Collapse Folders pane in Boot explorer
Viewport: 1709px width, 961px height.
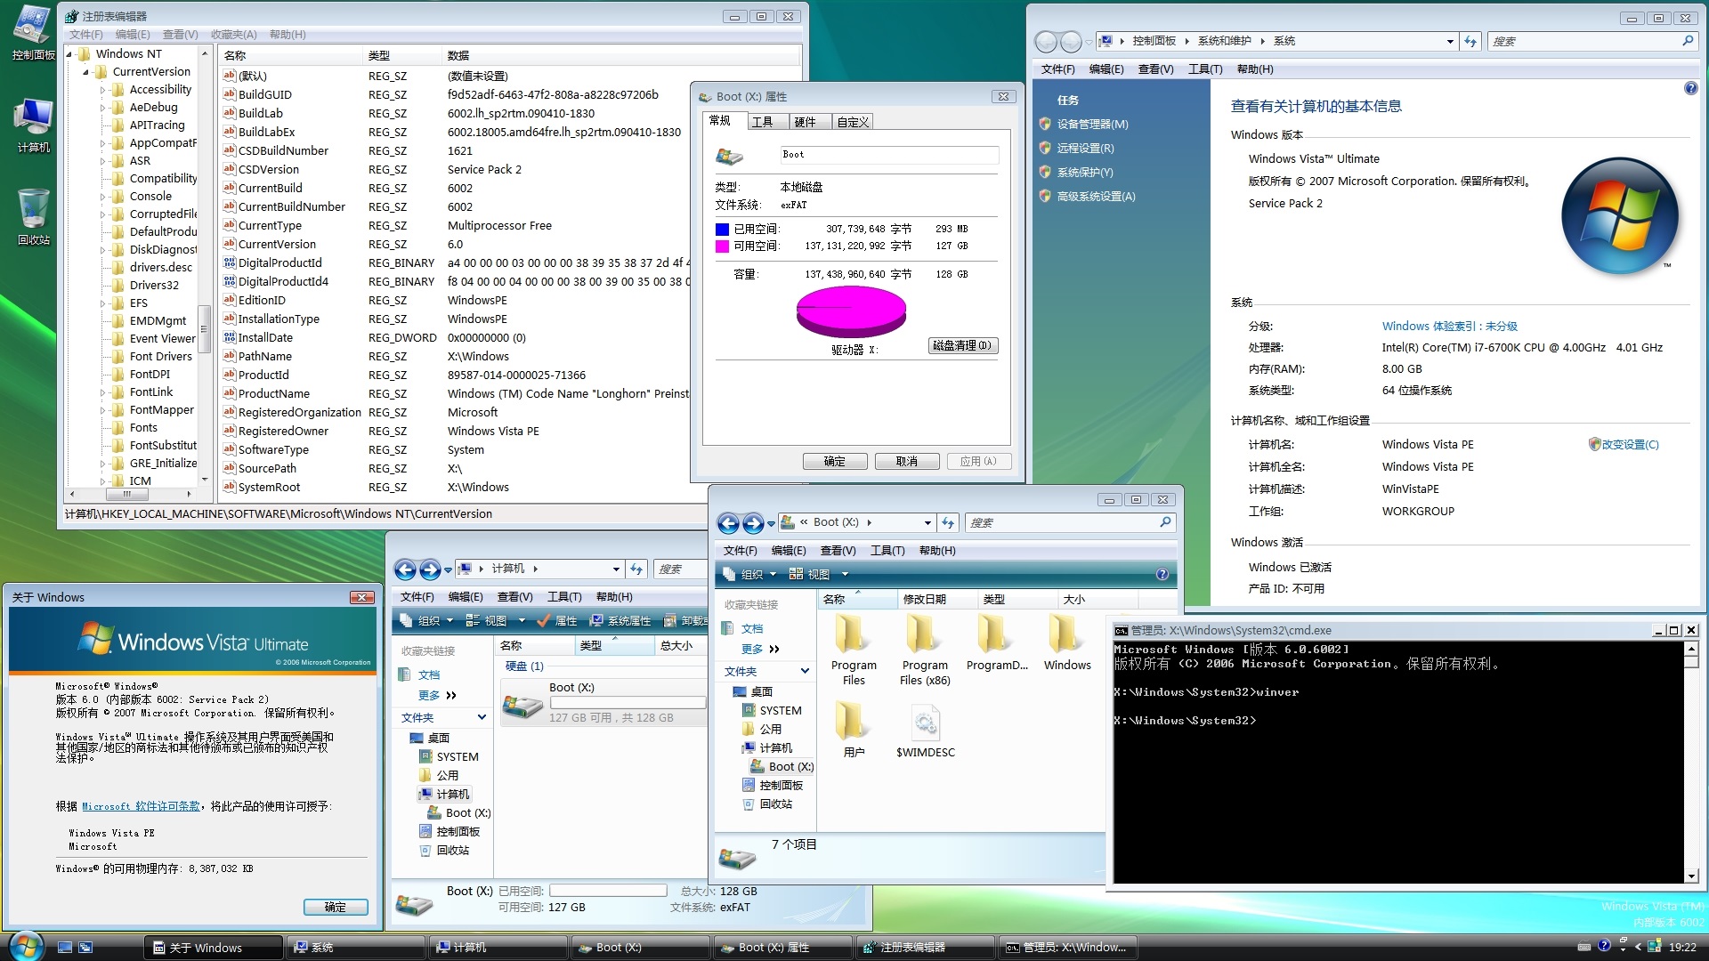tap(805, 672)
